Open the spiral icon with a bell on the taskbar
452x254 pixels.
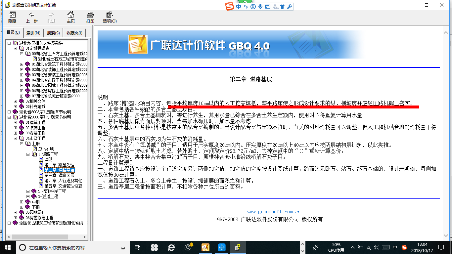(x=189, y=247)
